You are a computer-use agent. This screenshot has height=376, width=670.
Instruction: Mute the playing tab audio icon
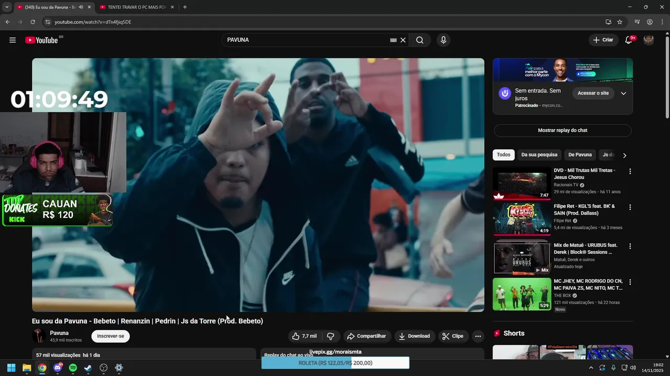pos(81,7)
